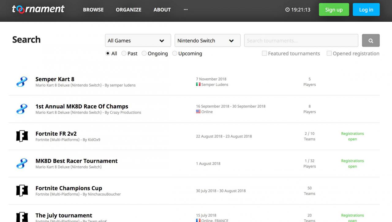Select the Past radio filter
392x222 pixels.
(124, 53)
